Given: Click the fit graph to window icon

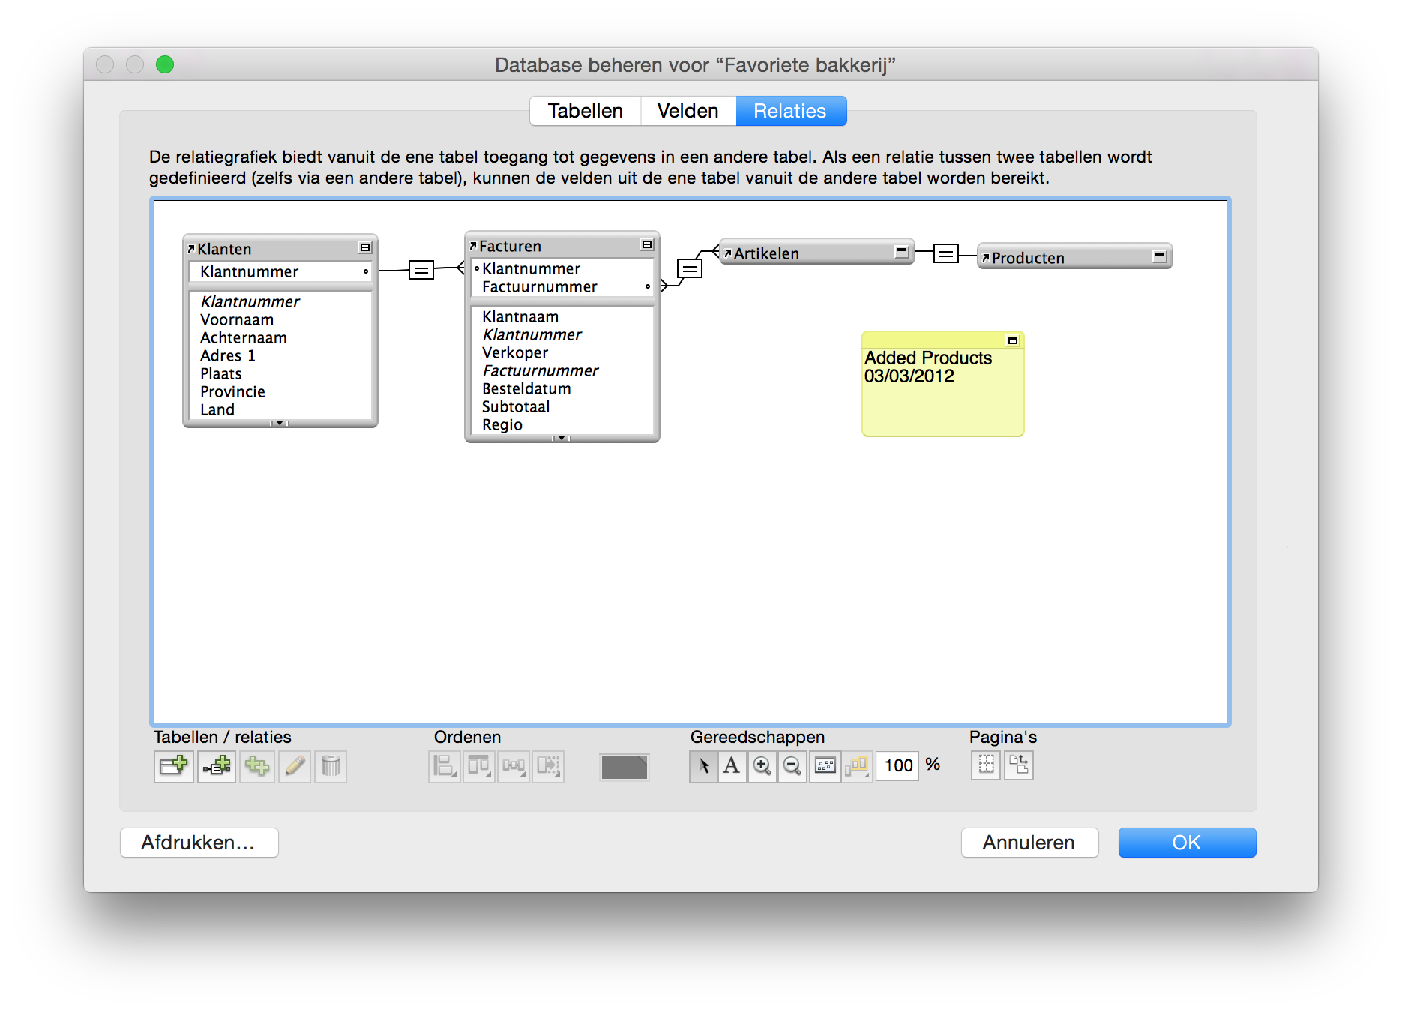Looking at the screenshot, I should (825, 766).
